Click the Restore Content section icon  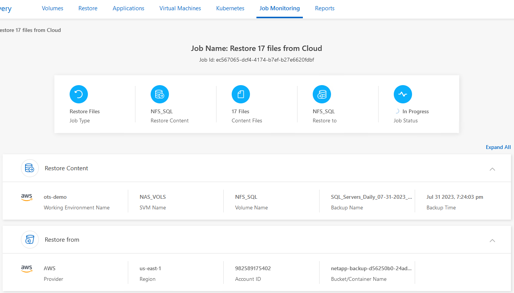[30, 168]
